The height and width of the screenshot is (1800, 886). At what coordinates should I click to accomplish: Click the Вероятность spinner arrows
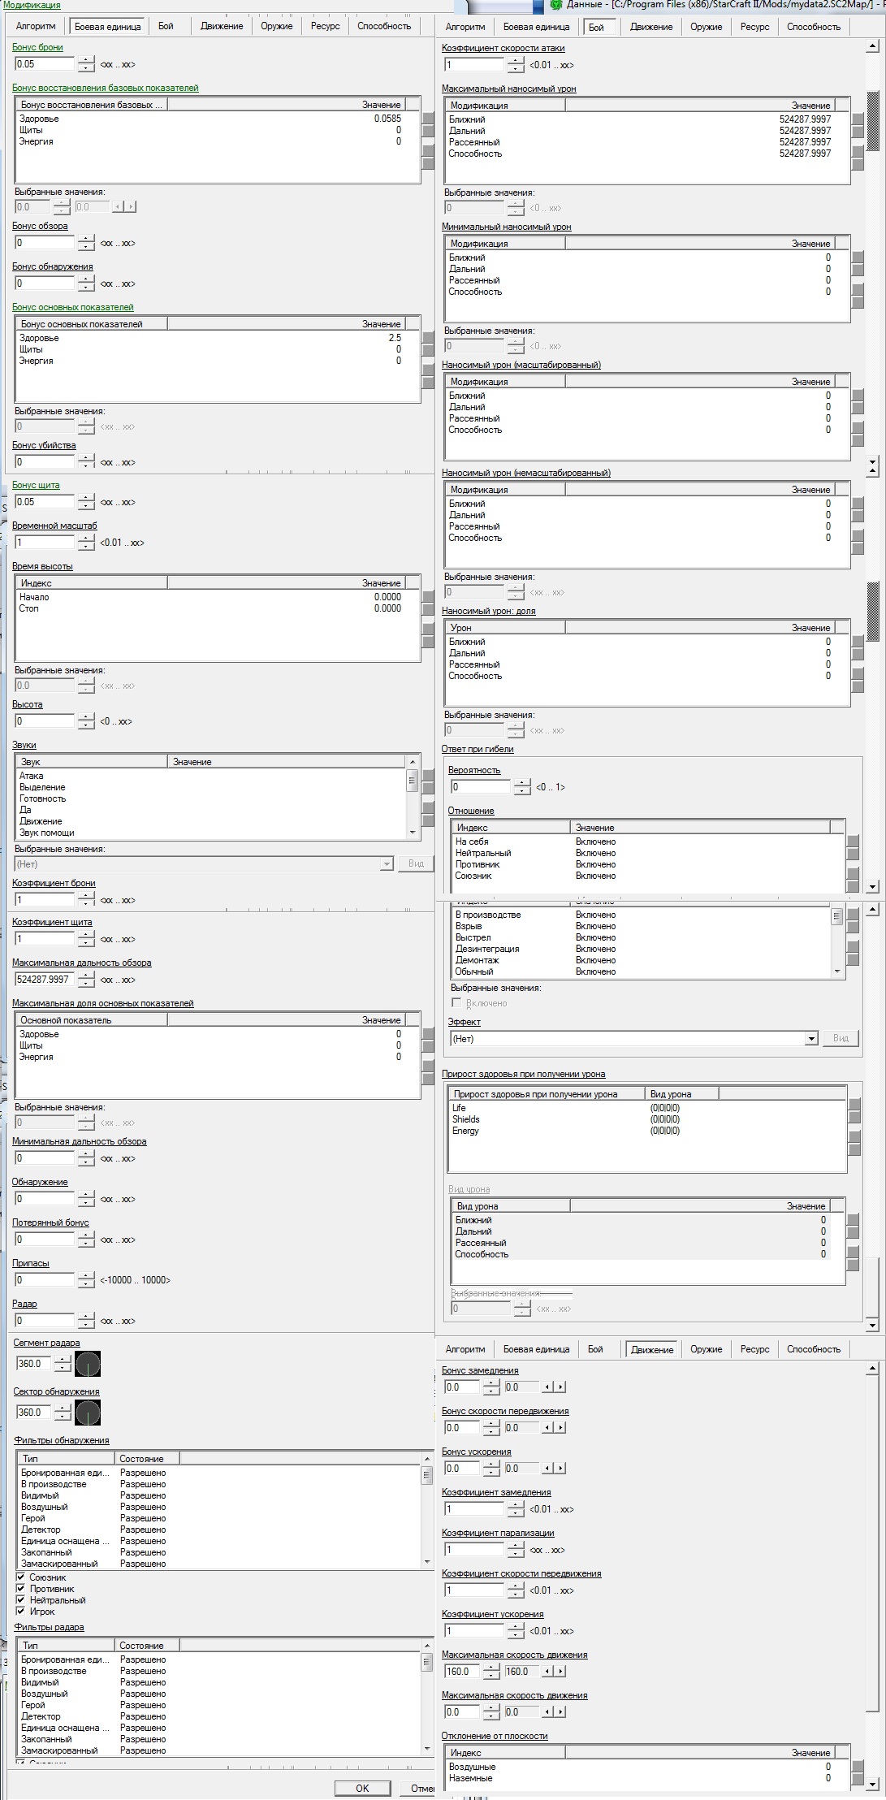[x=522, y=786]
